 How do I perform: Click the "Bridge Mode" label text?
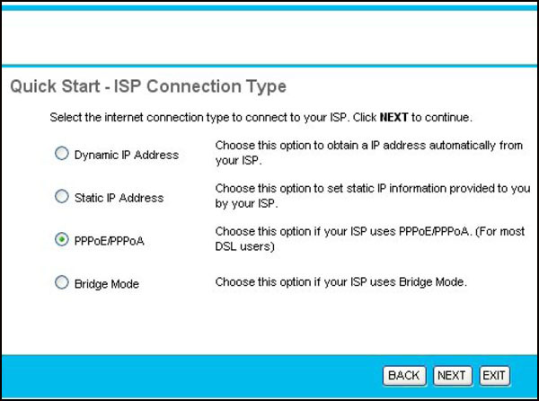click(108, 284)
